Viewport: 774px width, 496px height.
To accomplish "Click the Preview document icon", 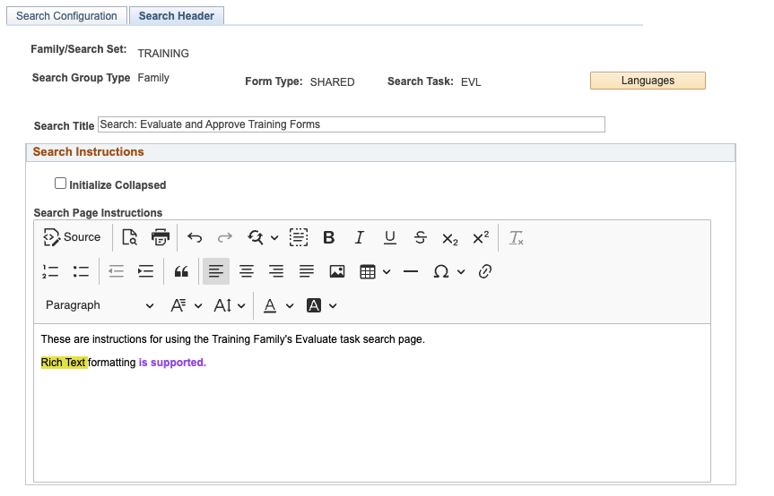I will coord(130,237).
